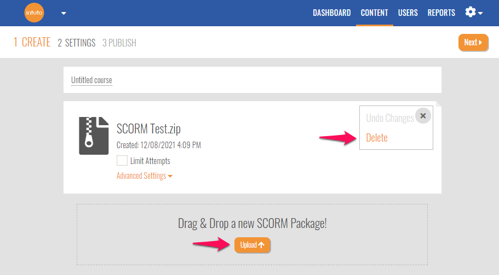Click the Next button

click(473, 42)
